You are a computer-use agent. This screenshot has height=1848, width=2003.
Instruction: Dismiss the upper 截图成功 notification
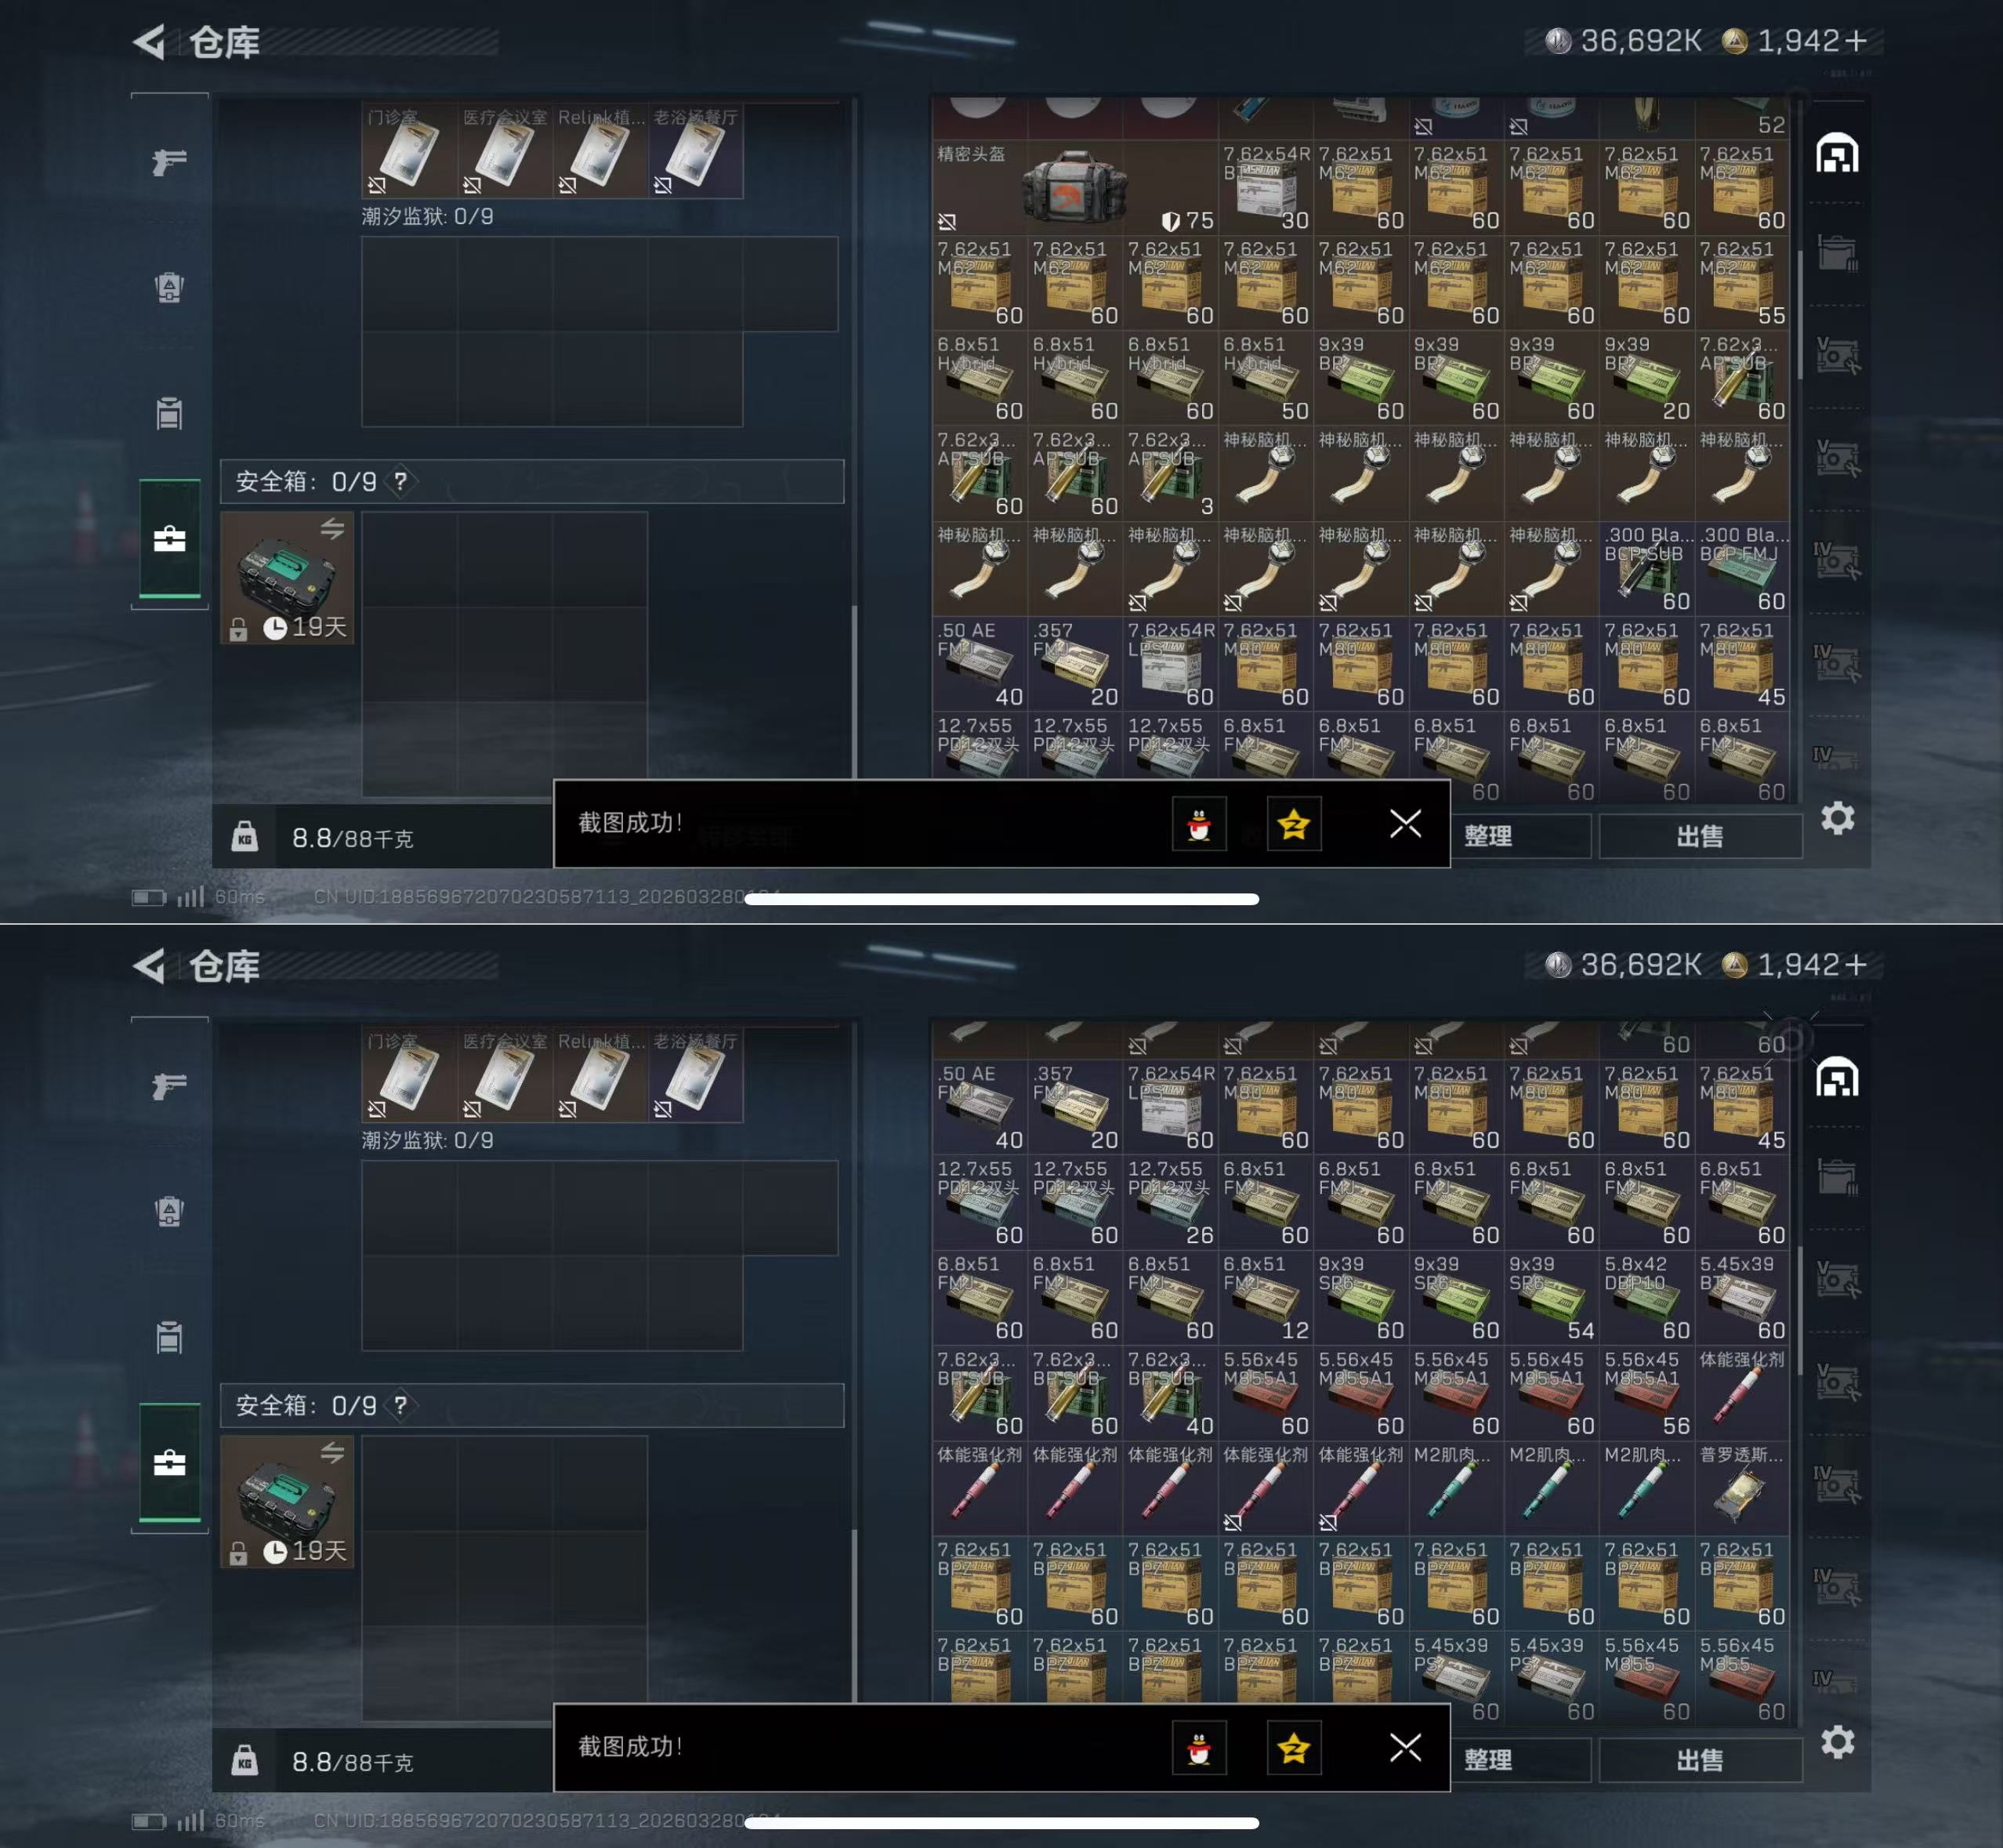coord(1405,823)
